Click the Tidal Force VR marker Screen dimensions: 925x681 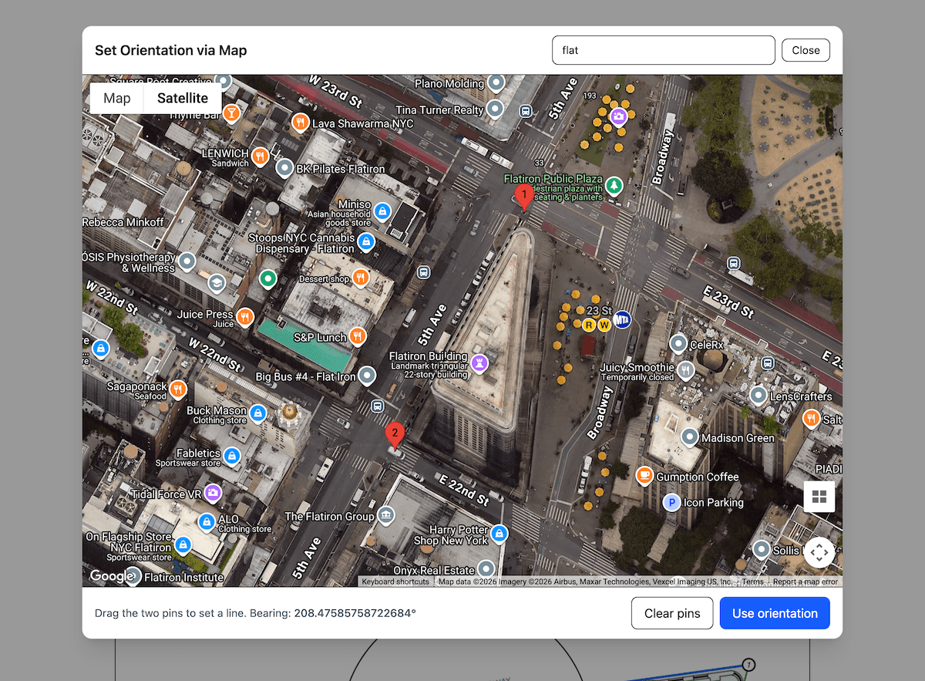coord(213,493)
